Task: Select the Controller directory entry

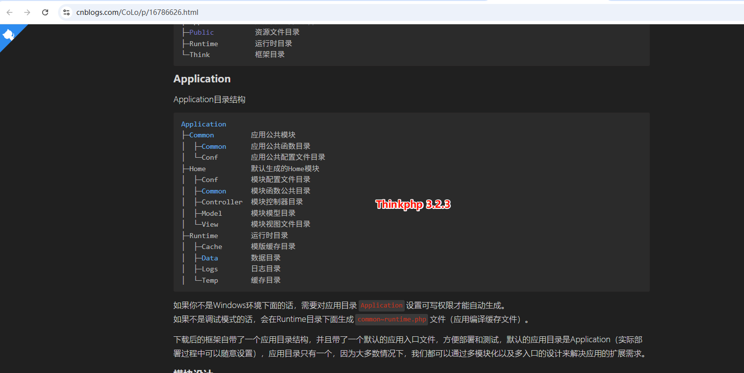Action: pos(221,202)
